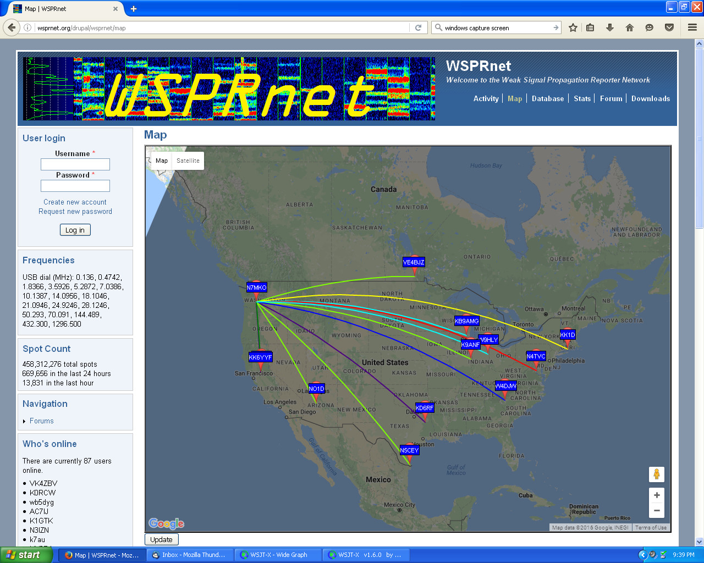Go to Firefox home page icon

pyautogui.click(x=630, y=27)
